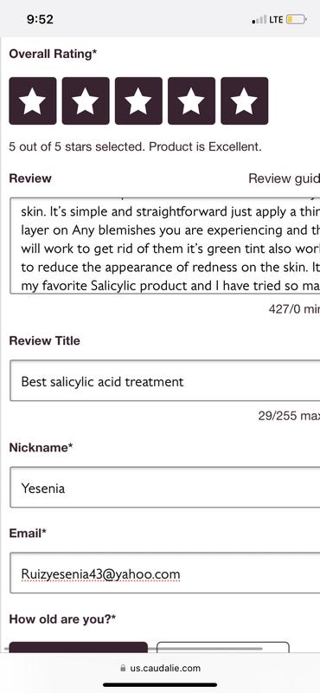The width and height of the screenshot is (320, 693).
Task: Choose the first dark age option button
Action: (78, 647)
